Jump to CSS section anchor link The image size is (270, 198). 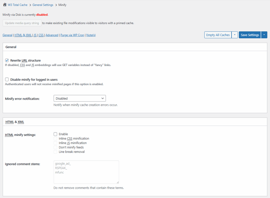pos(41,35)
